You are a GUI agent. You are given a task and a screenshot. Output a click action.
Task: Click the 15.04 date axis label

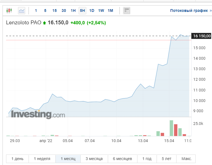point(169,141)
